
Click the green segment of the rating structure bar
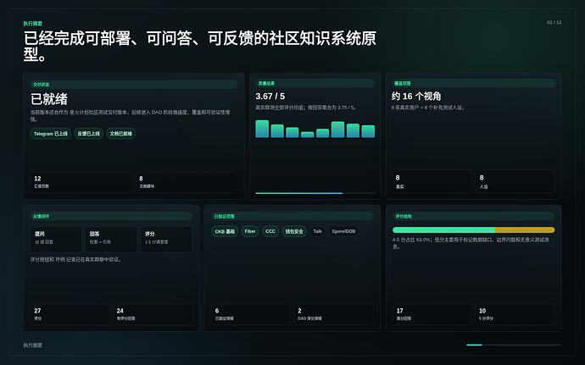coord(443,230)
